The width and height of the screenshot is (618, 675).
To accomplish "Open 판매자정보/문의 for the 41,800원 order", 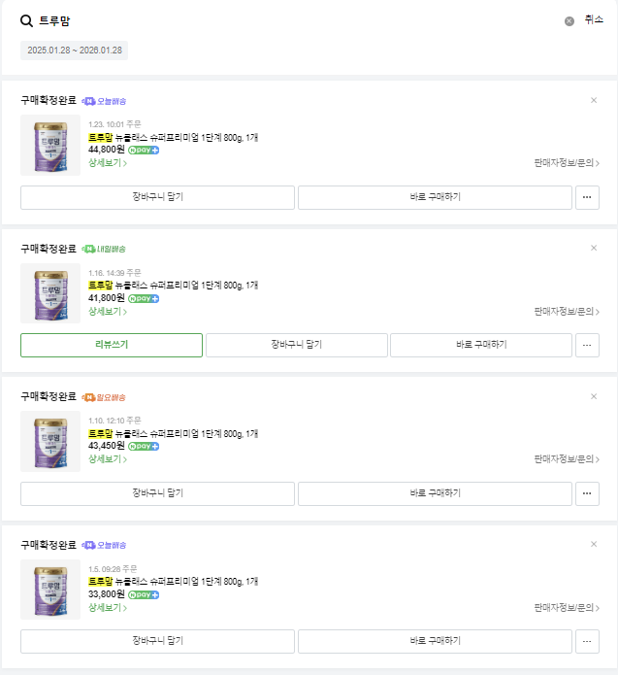I will (567, 312).
